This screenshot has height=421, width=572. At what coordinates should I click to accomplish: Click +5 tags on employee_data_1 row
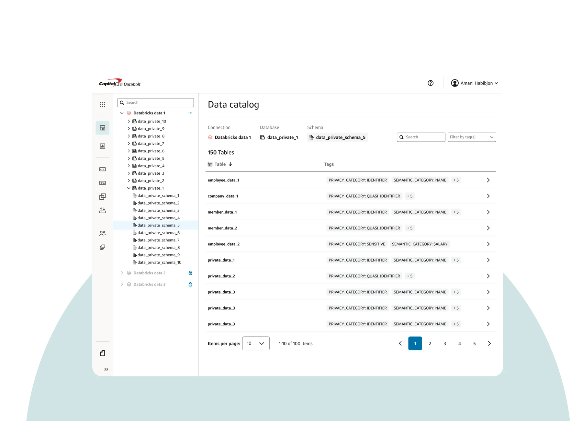click(456, 180)
